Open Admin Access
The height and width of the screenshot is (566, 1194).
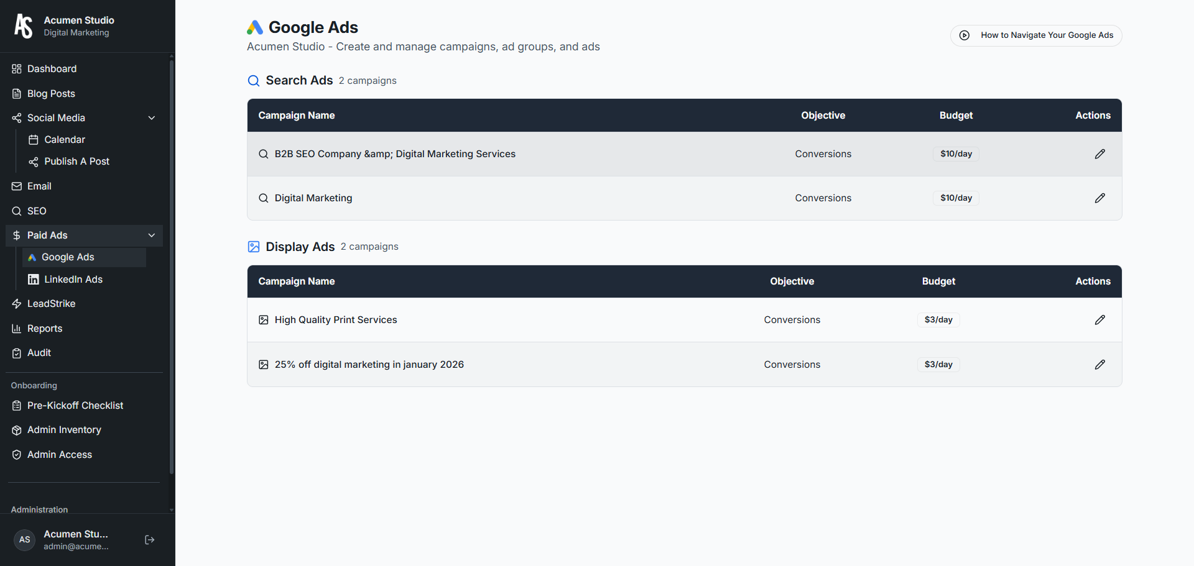[x=84, y=455]
